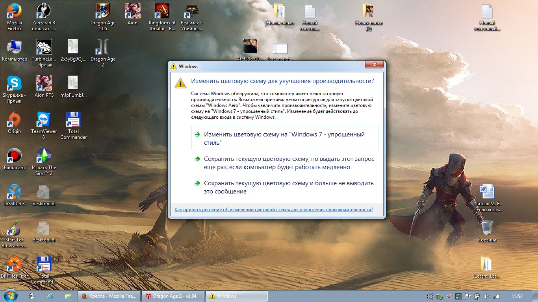This screenshot has height=302, width=538.
Task: Select the Kingdoms of Amalur shortcut
Action: pyautogui.click(x=162, y=17)
